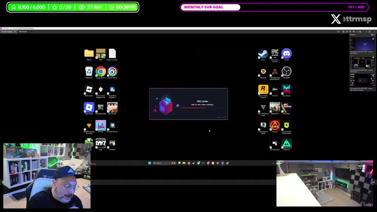The image size is (377, 212).
Task: Open Google Chrome from the taskbar
Action: click(189, 163)
